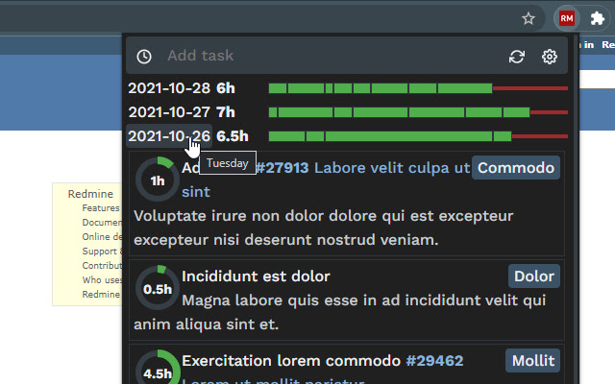Viewport: 615px width, 384px height.
Task: Open the browser extensions puzzle icon
Action: point(598,18)
